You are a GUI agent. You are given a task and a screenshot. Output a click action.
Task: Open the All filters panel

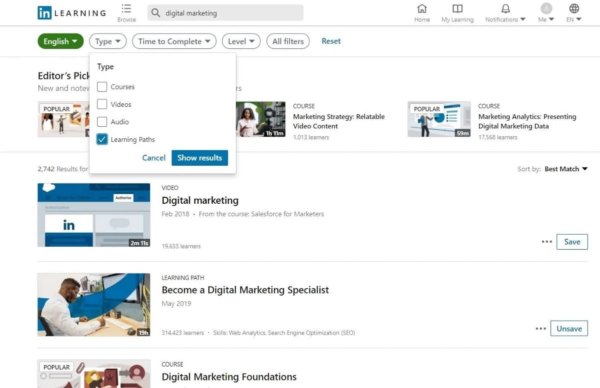point(288,41)
